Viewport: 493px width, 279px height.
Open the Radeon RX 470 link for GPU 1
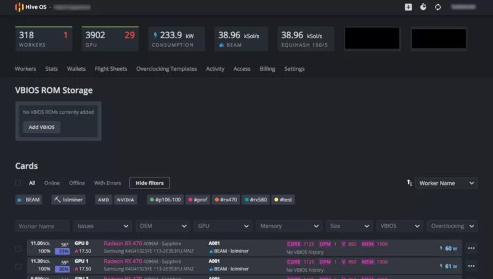click(x=123, y=261)
